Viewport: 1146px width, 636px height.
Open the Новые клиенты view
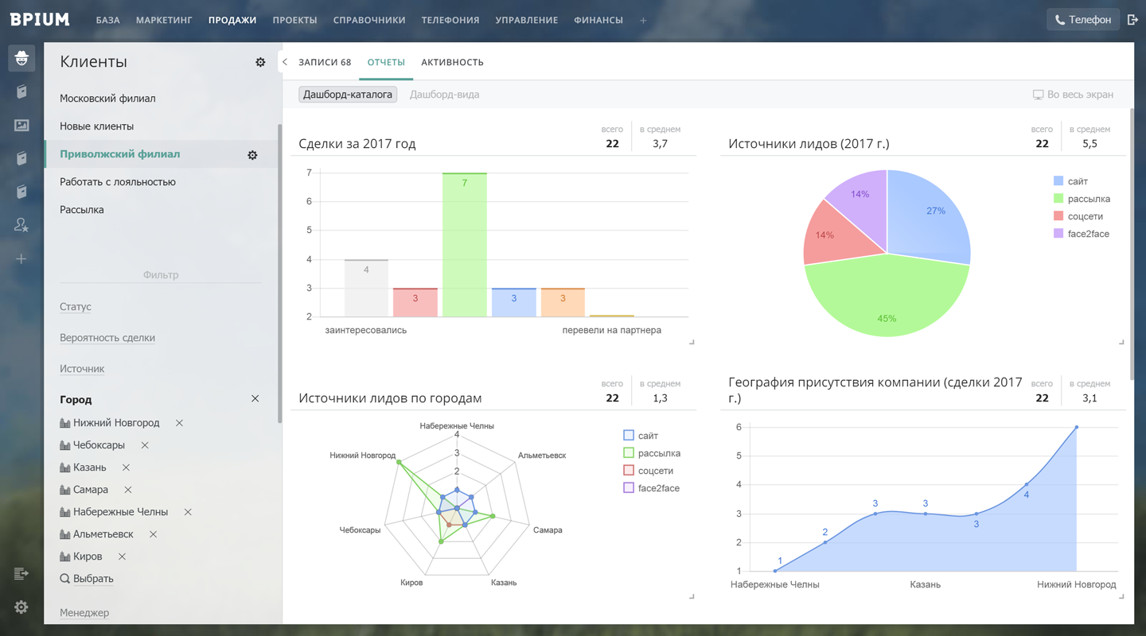(96, 126)
